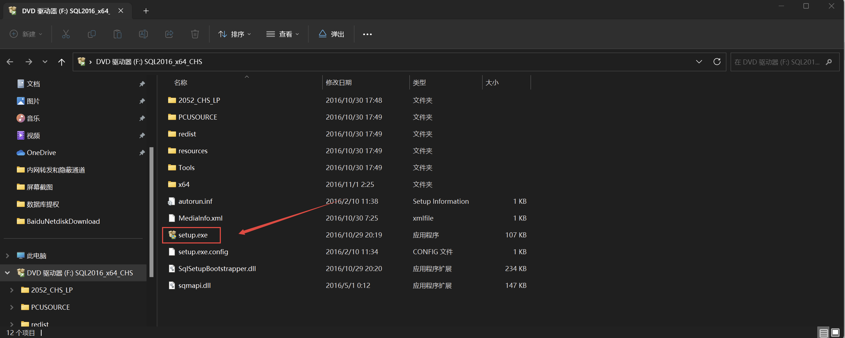
Task: Open recent locations dropdown chevron
Action: click(45, 62)
